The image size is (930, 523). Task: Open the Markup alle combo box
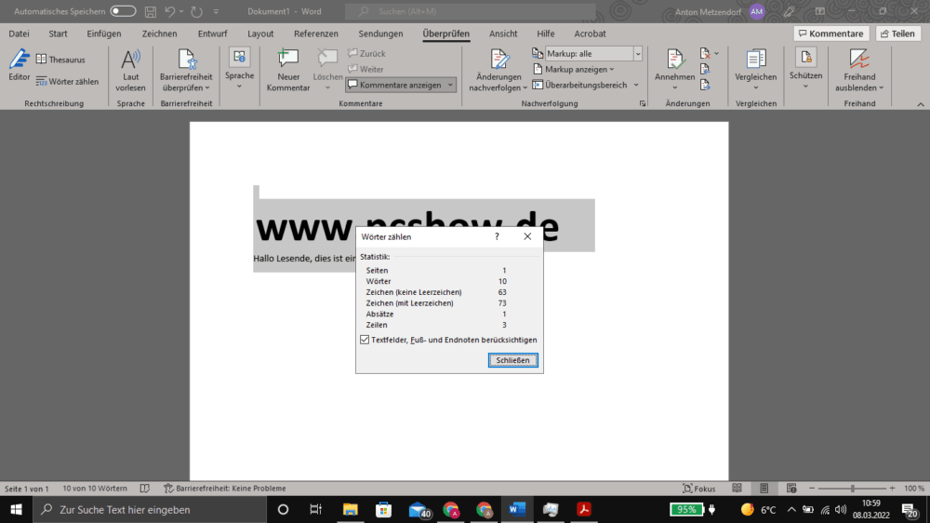pyautogui.click(x=593, y=53)
